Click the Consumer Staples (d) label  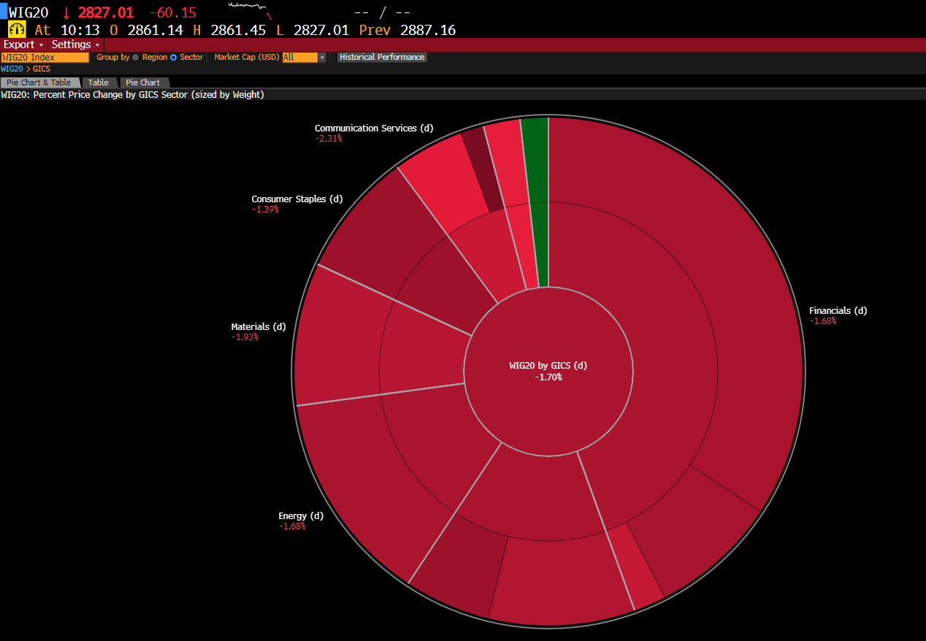coord(297,199)
